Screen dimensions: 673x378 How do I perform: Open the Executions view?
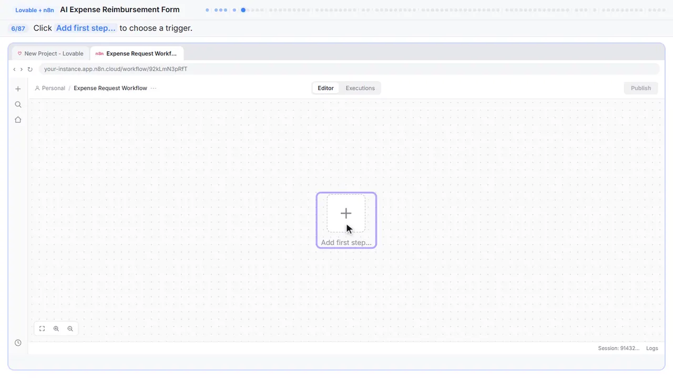coord(360,88)
